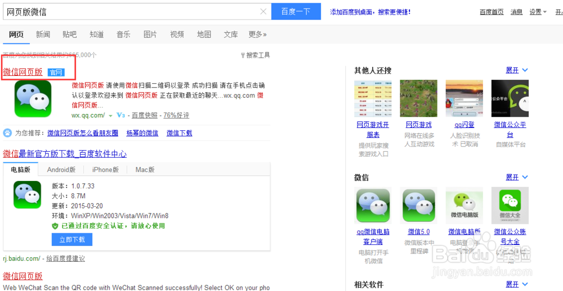Switch to the 新闻 tab
This screenshot has height=291, width=563.
(43, 34)
